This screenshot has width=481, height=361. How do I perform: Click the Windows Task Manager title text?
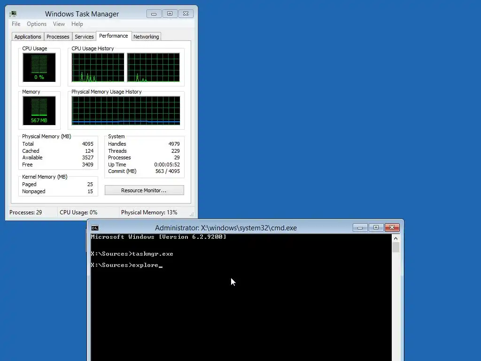tap(82, 14)
